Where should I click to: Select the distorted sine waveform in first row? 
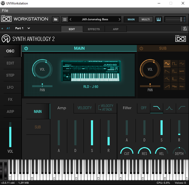coord(182,63)
